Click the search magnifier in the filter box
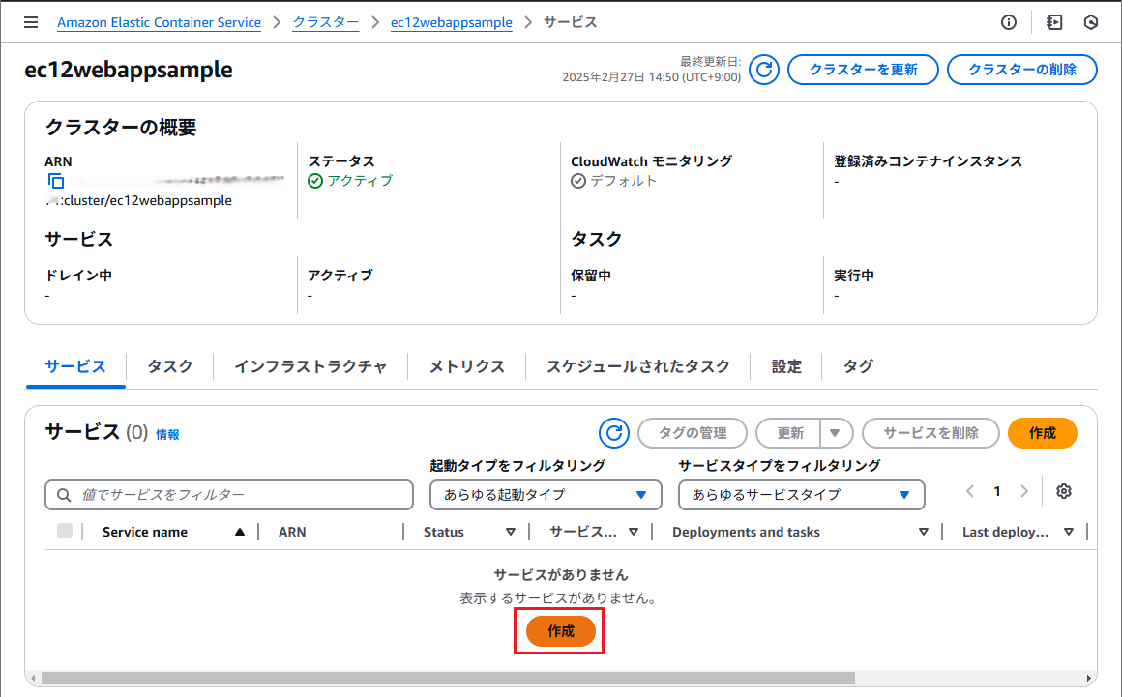The image size is (1122, 697). [x=64, y=495]
